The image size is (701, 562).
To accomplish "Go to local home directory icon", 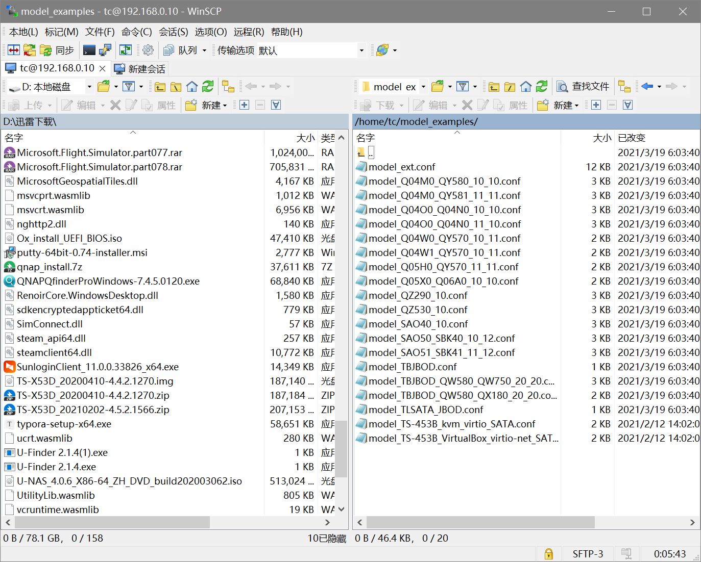I will [192, 87].
